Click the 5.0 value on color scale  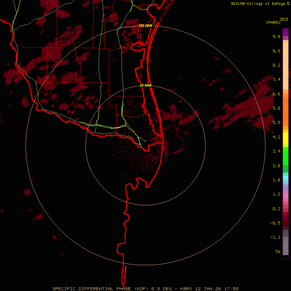coord(276,123)
